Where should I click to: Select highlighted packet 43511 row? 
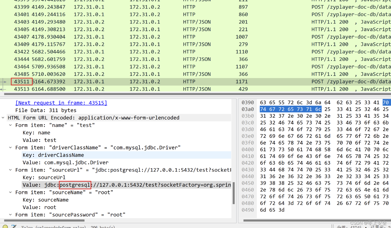click(195, 82)
